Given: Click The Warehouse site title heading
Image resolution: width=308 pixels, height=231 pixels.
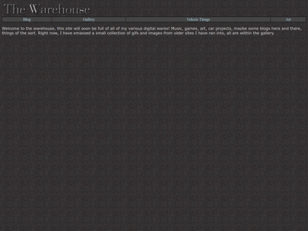Looking at the screenshot, I should coord(47,9).
